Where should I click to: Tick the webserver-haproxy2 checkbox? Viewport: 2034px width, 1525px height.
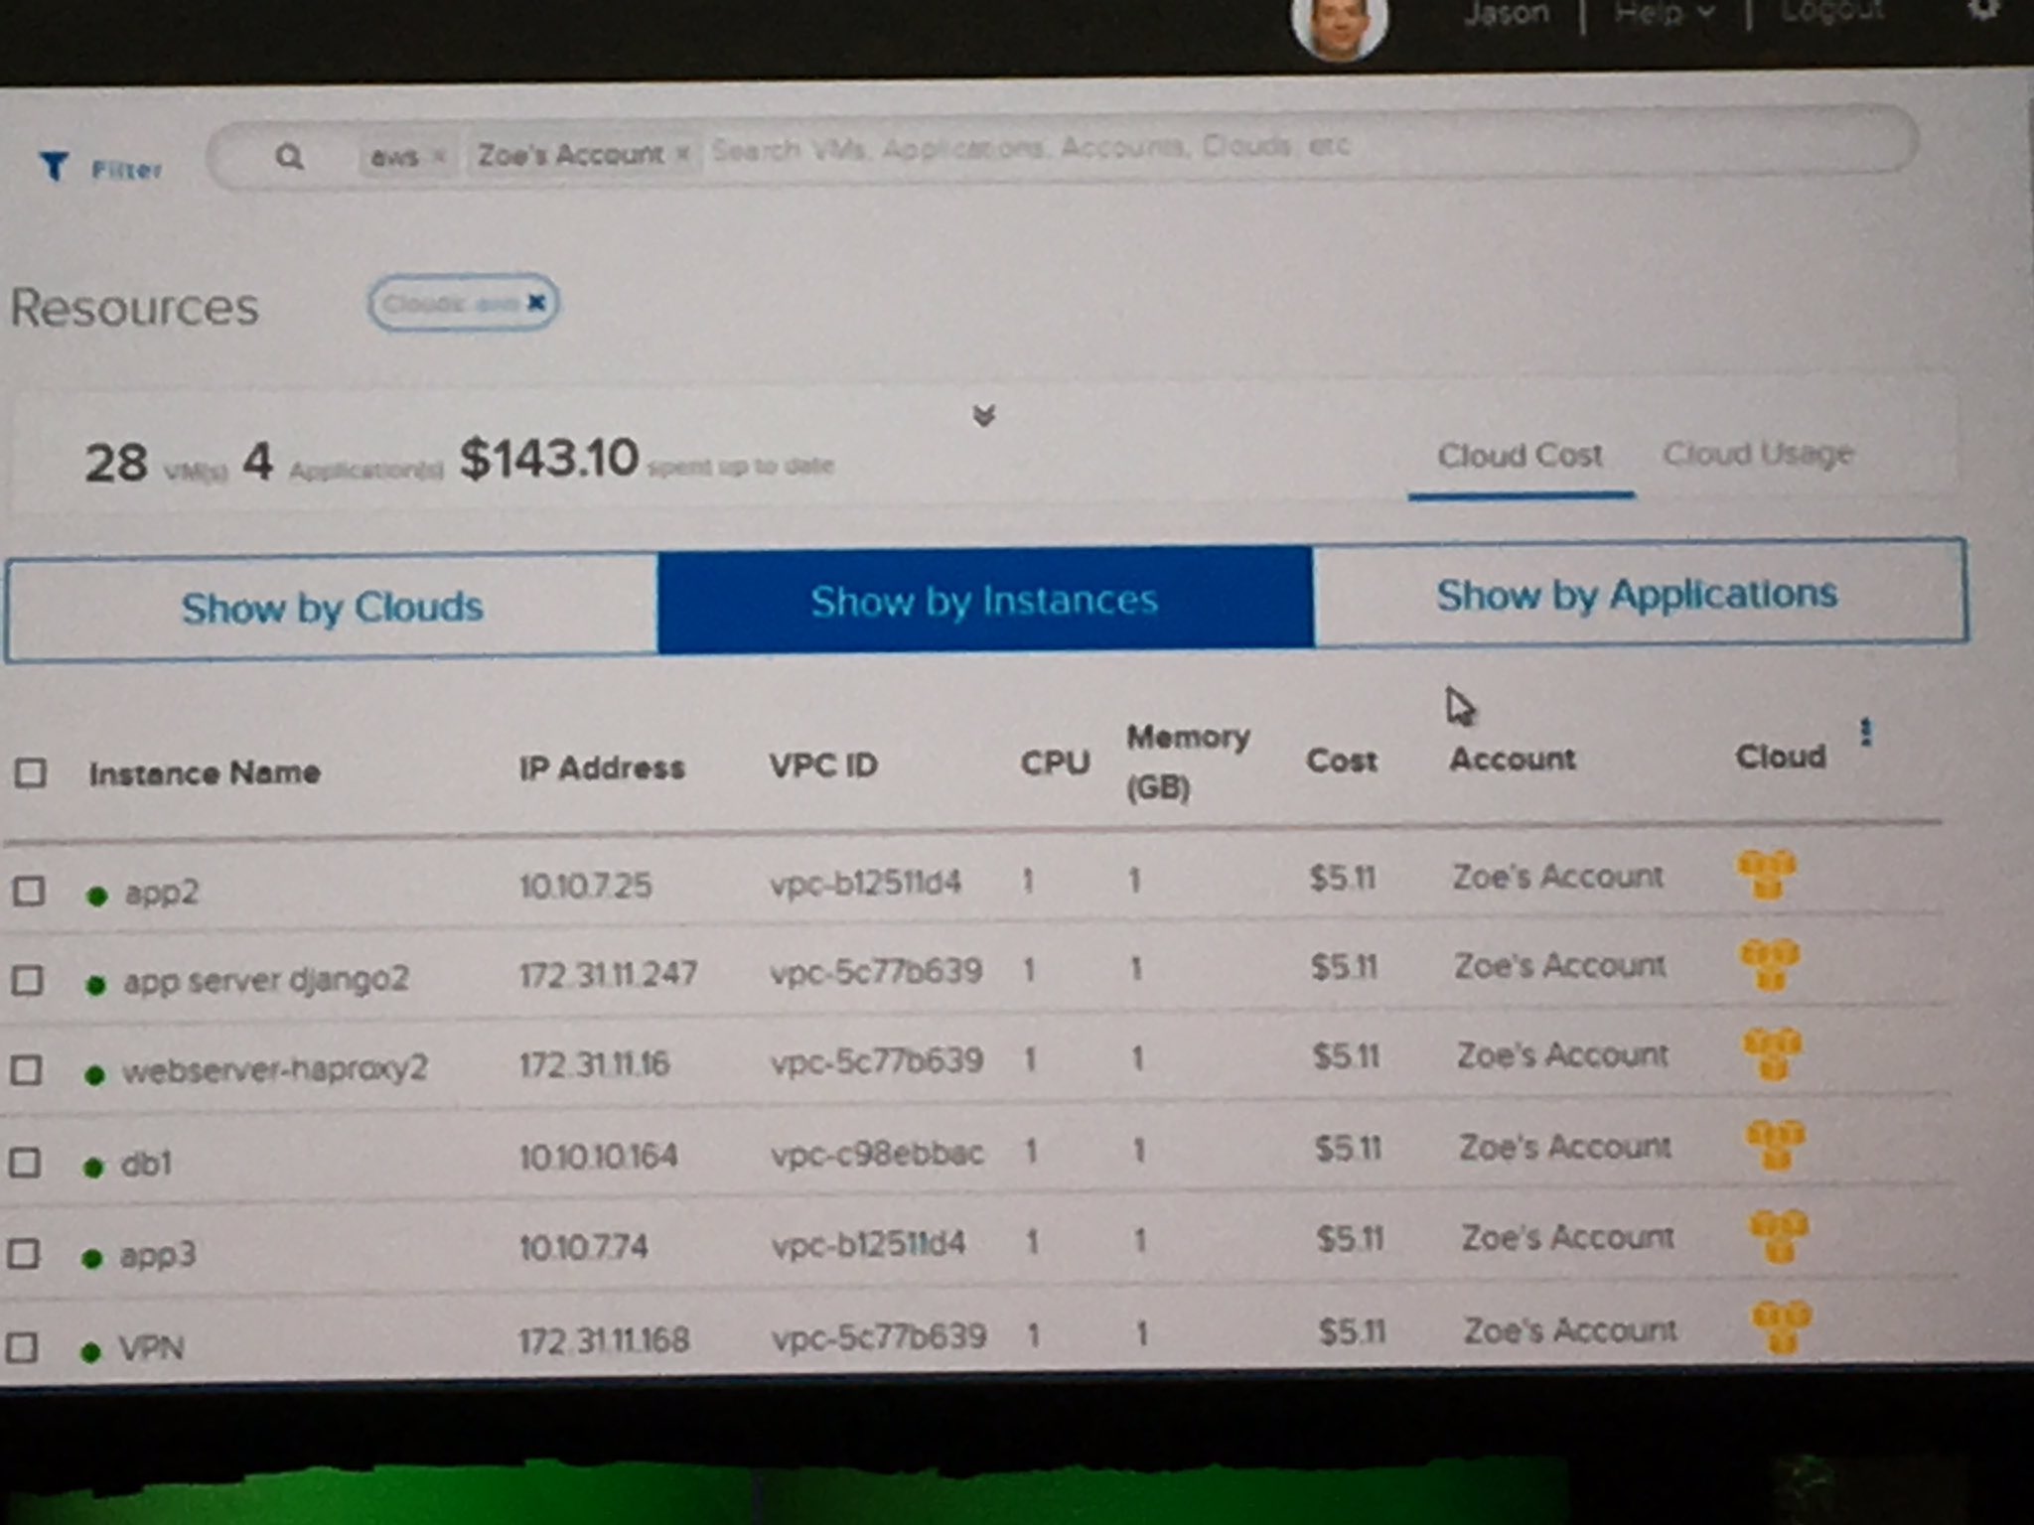pos(27,1070)
